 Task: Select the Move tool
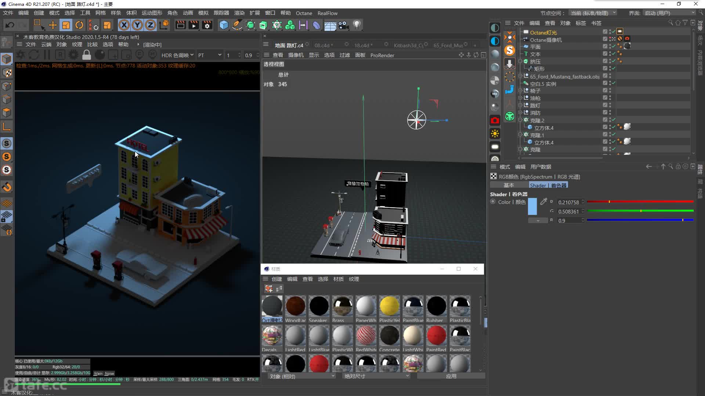click(x=53, y=25)
